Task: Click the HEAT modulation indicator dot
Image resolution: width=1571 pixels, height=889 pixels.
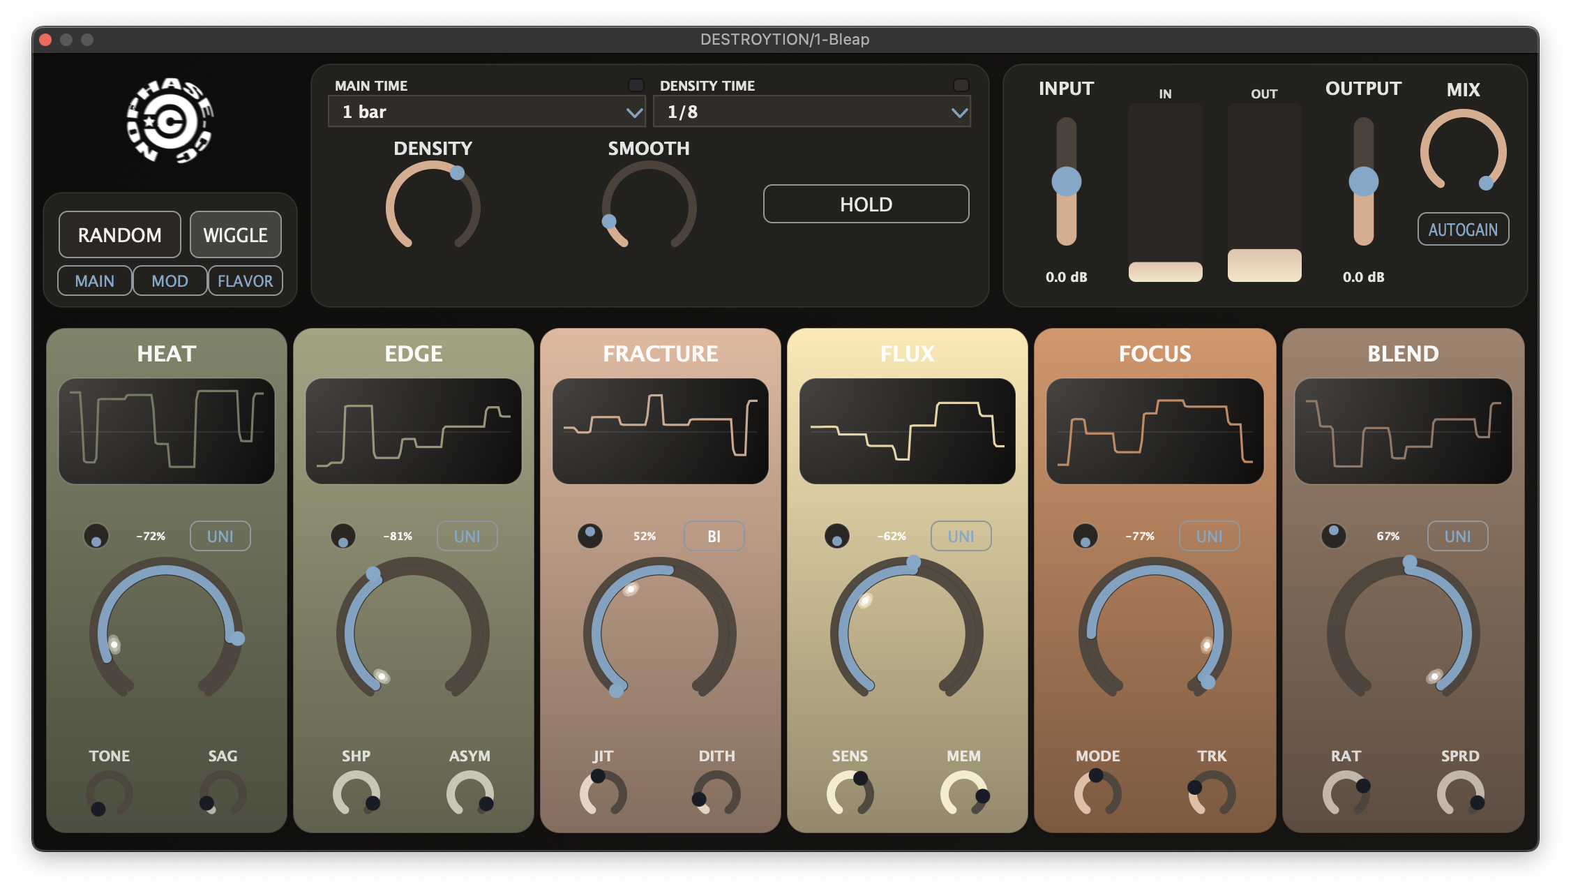Action: (96, 536)
